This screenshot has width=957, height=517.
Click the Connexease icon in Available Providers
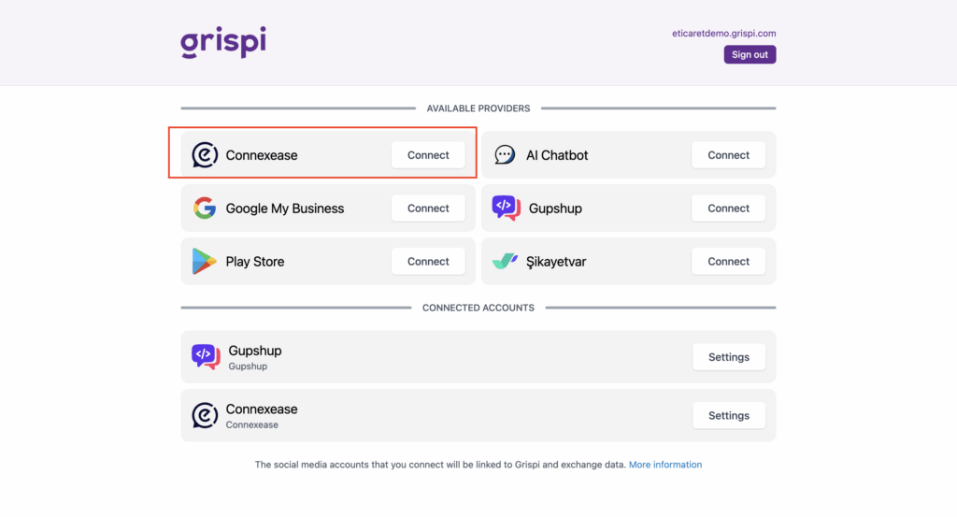[x=205, y=155]
